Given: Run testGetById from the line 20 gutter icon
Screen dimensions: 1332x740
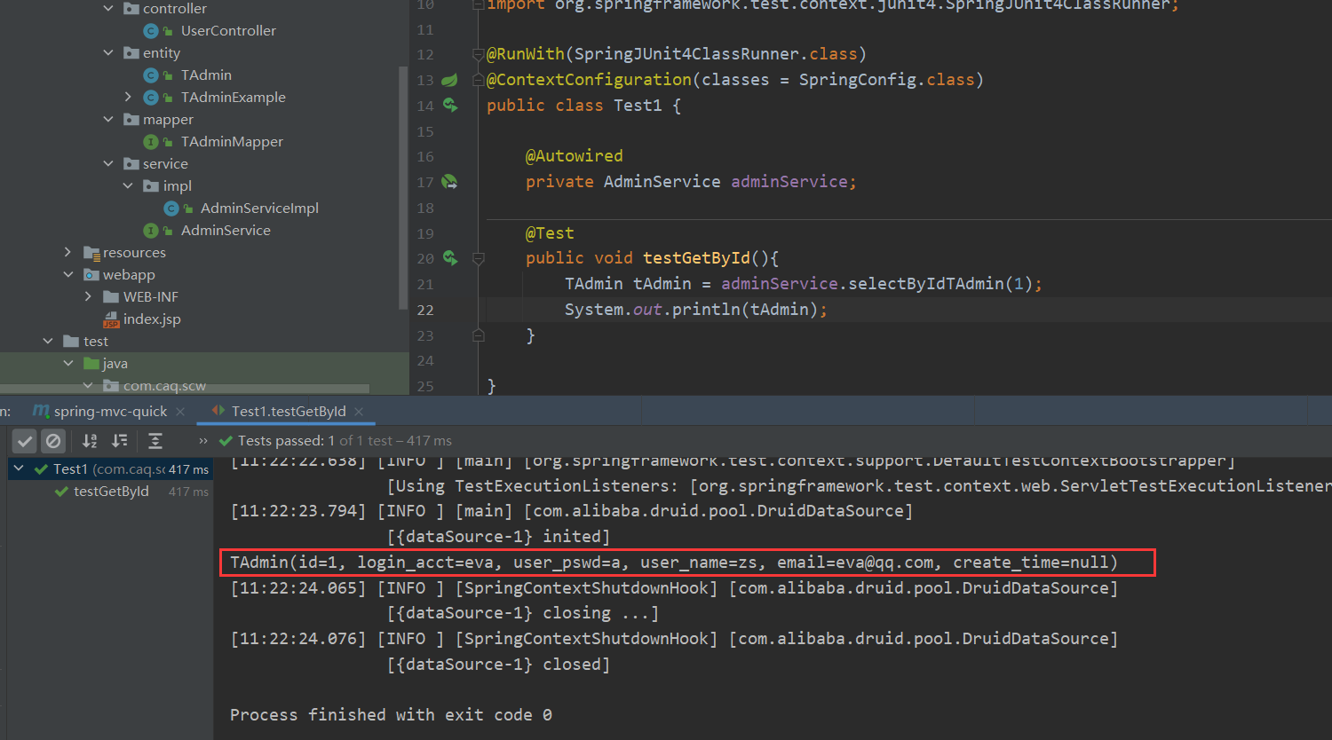Looking at the screenshot, I should click(450, 258).
